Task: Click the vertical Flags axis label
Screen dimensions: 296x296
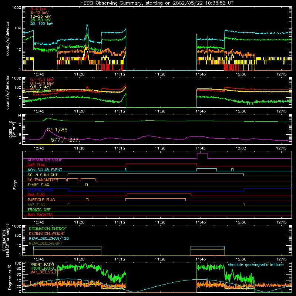Action: point(15,185)
